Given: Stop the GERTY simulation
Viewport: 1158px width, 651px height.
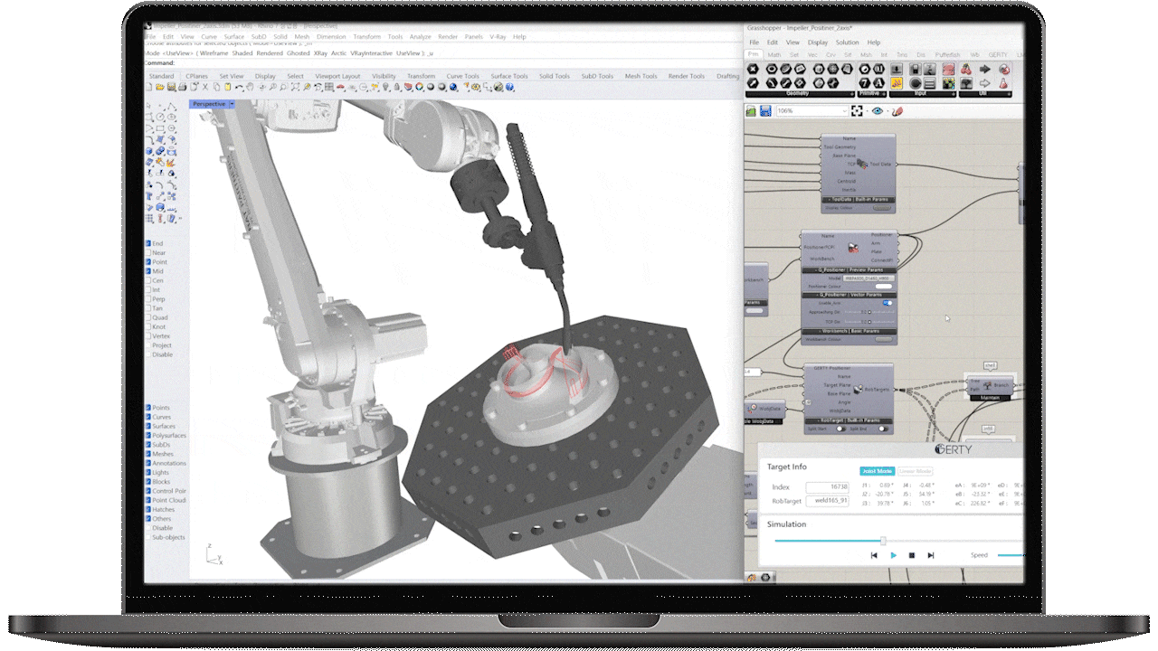Looking at the screenshot, I should coord(912,555).
